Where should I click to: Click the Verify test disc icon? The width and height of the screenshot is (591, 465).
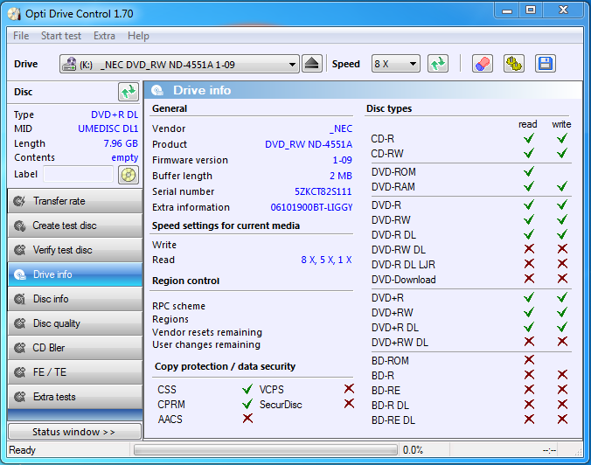pyautogui.click(x=19, y=250)
